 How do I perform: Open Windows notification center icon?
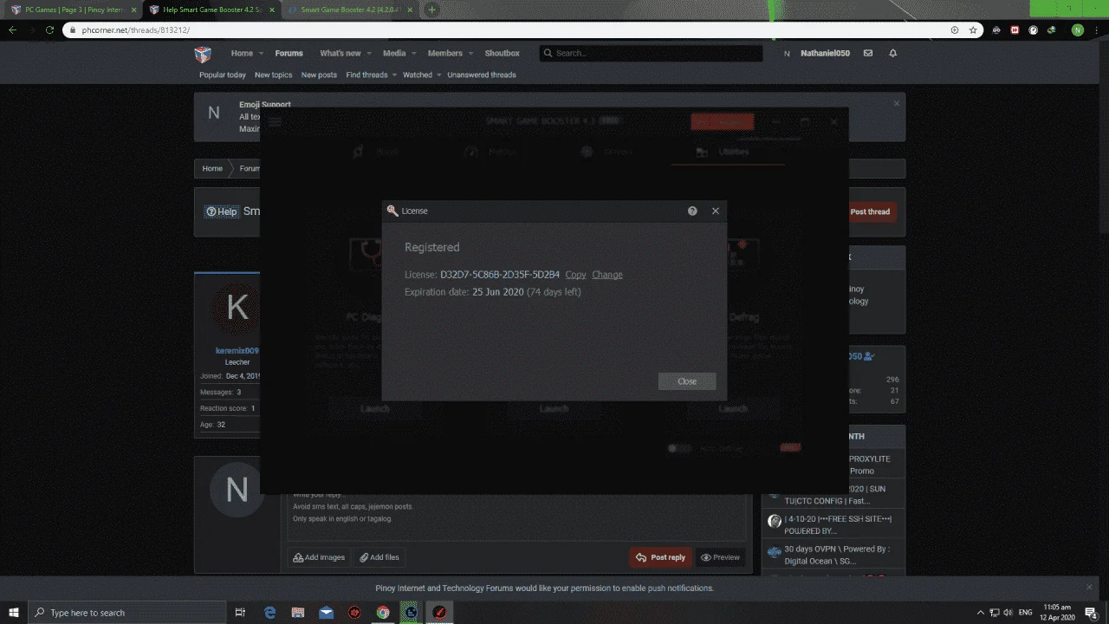point(1092,613)
